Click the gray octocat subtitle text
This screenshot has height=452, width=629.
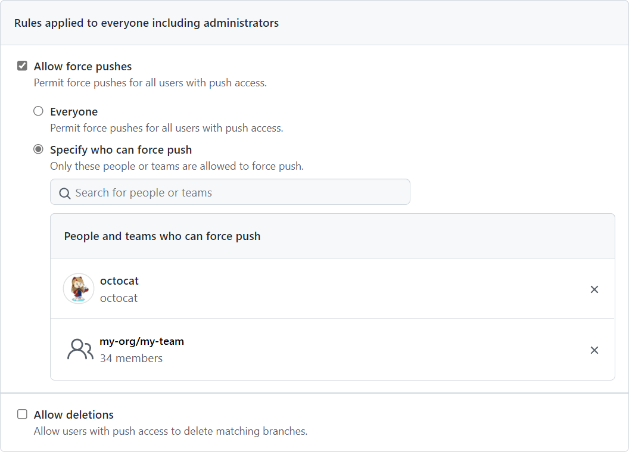[x=119, y=298]
